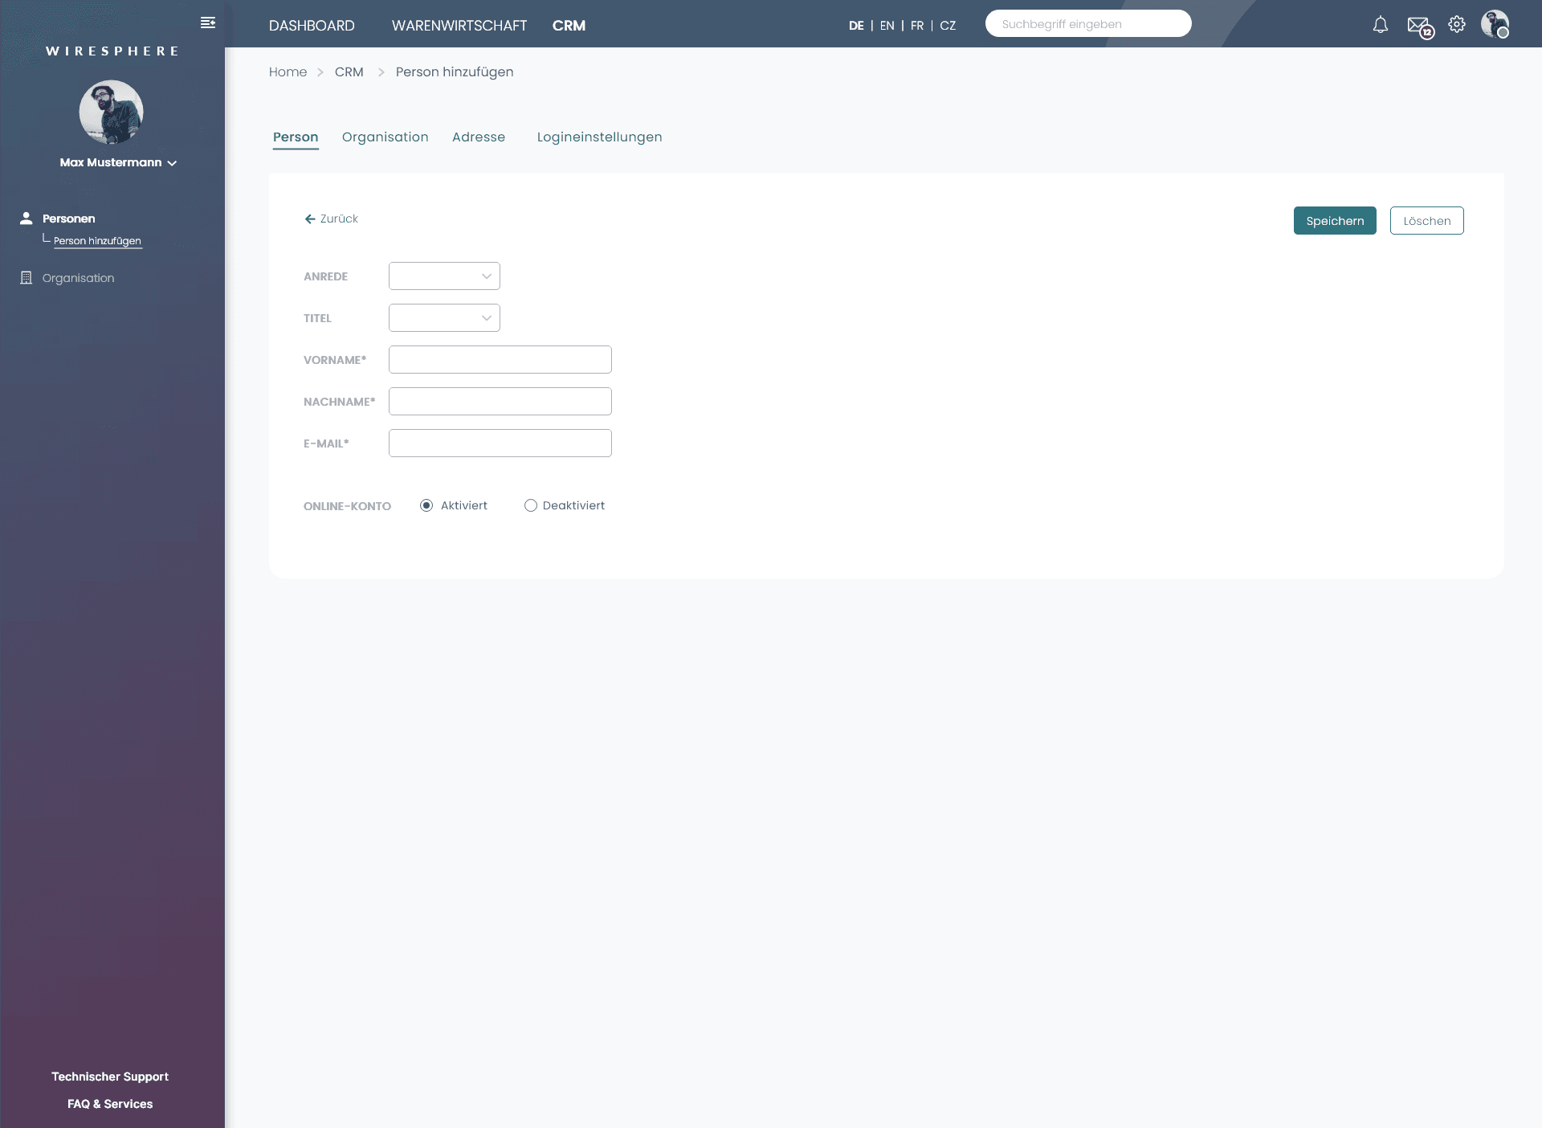Click user avatar in top bar
1542x1128 pixels.
point(1495,24)
